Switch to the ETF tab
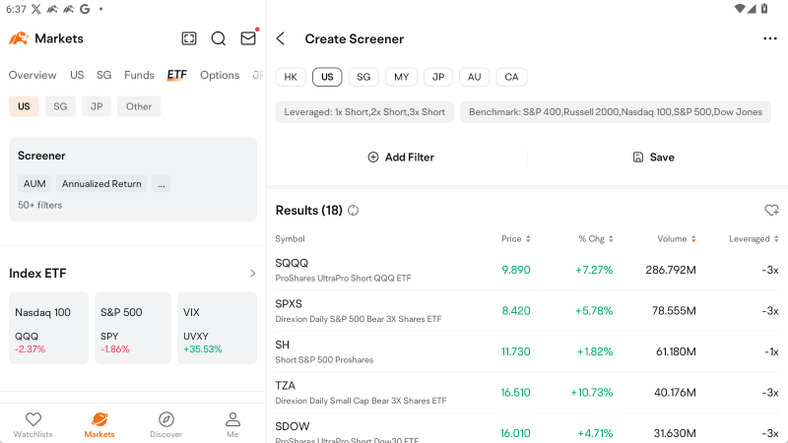Screen dimensions: 788x443 [x=177, y=76]
